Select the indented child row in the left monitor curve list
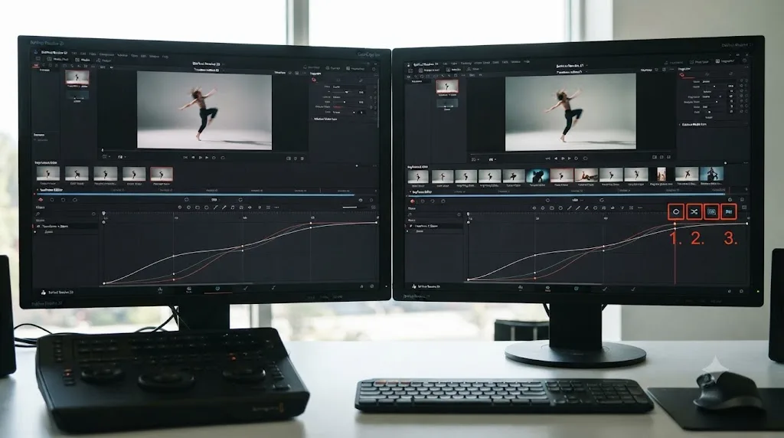 (66, 232)
